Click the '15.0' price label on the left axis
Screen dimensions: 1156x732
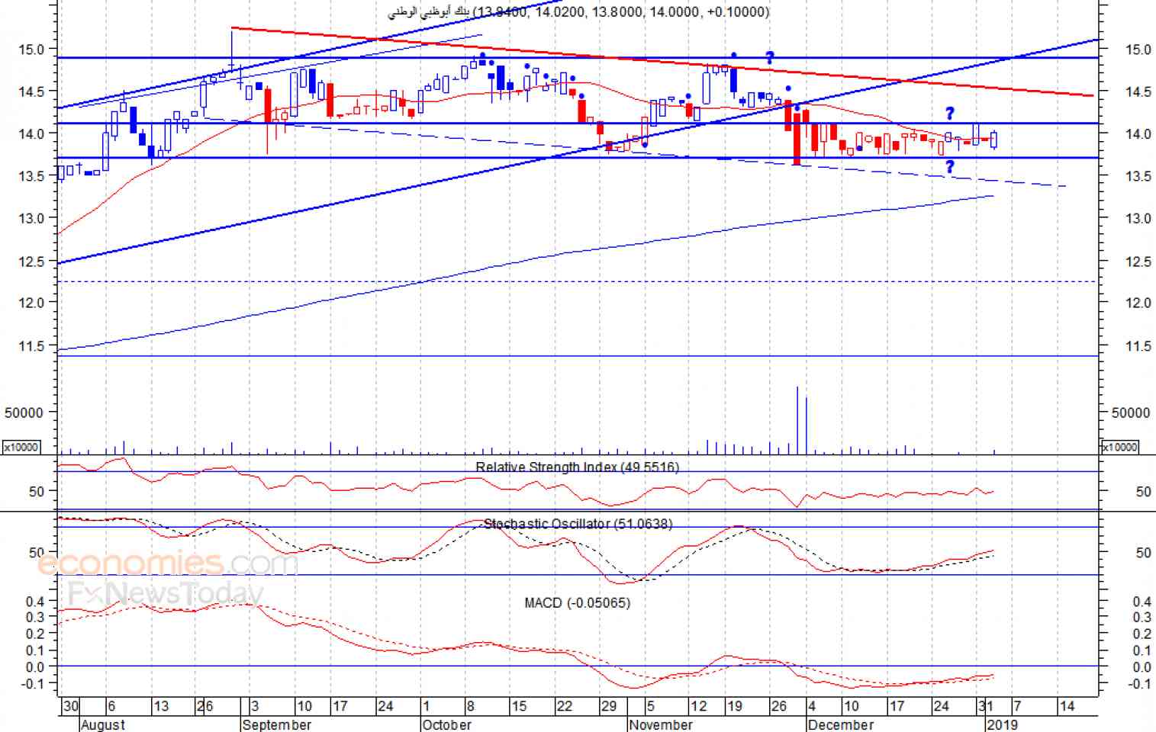point(31,50)
